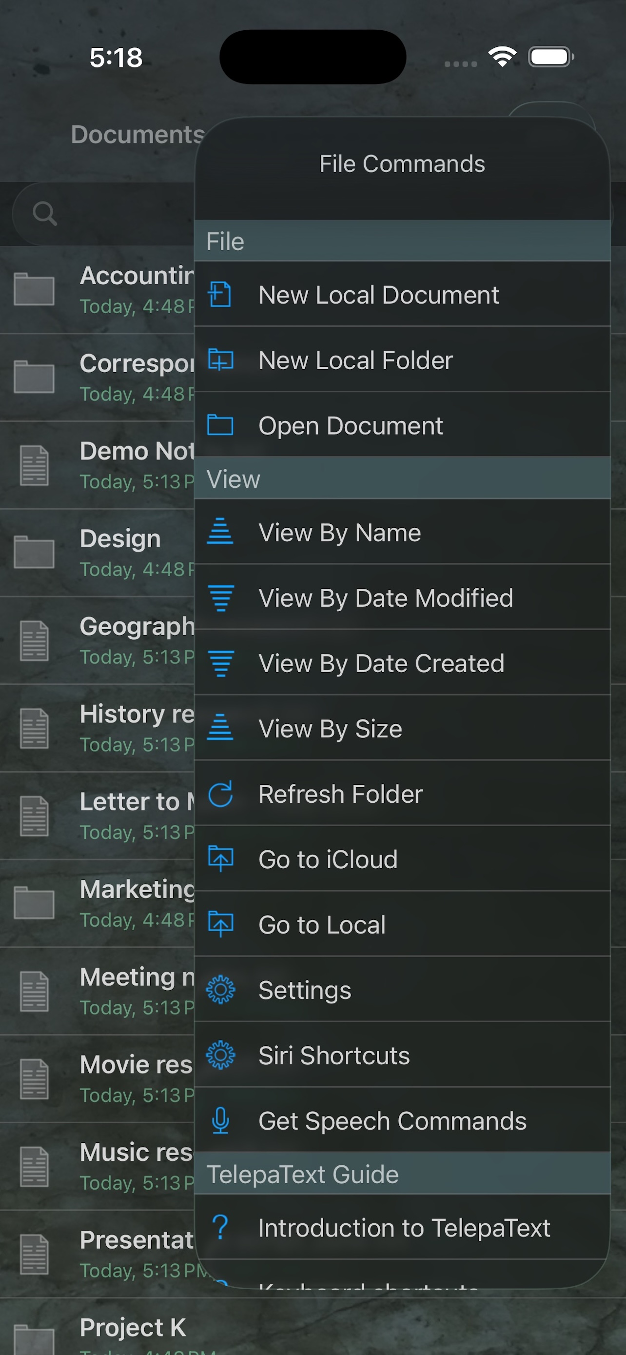Tap the TelepaText Guide section header

point(403,1174)
